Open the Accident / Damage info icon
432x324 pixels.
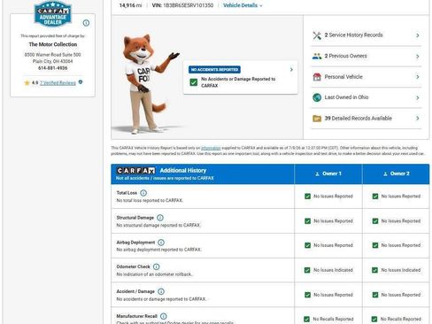(161, 291)
